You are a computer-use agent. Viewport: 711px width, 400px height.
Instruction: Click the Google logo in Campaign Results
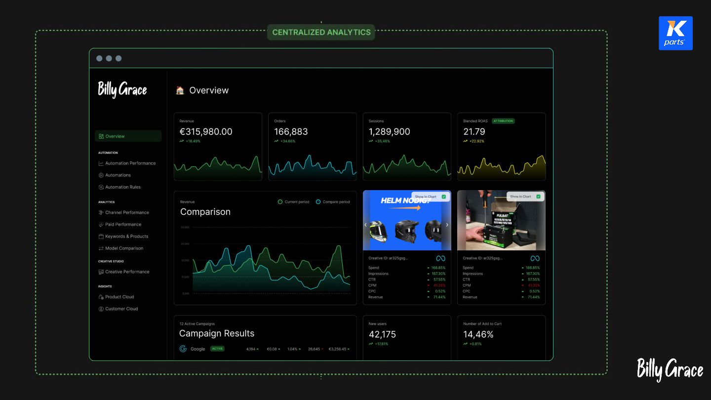click(x=183, y=349)
